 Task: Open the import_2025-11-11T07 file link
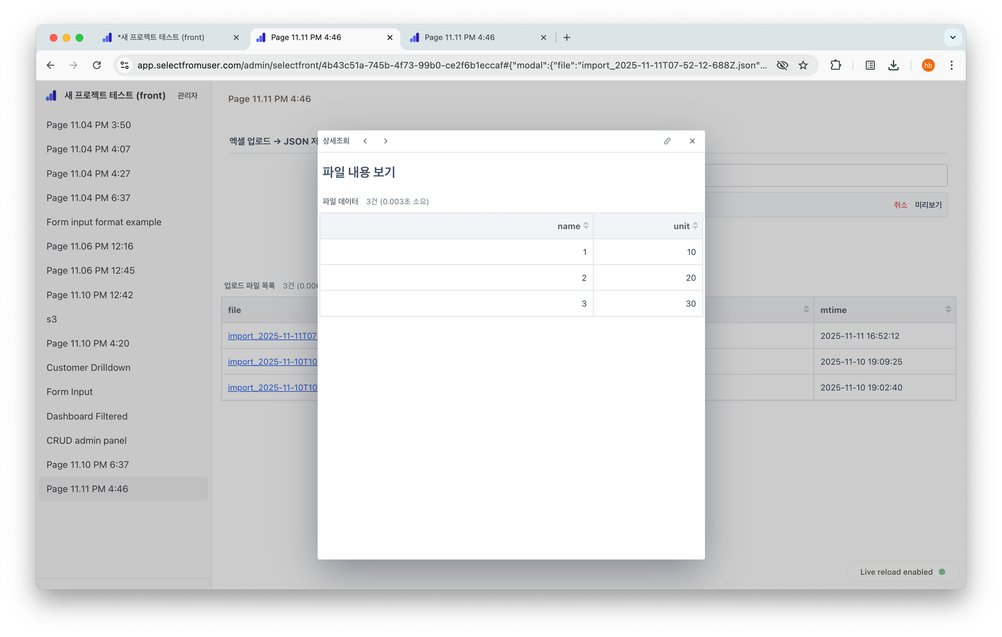[272, 336]
